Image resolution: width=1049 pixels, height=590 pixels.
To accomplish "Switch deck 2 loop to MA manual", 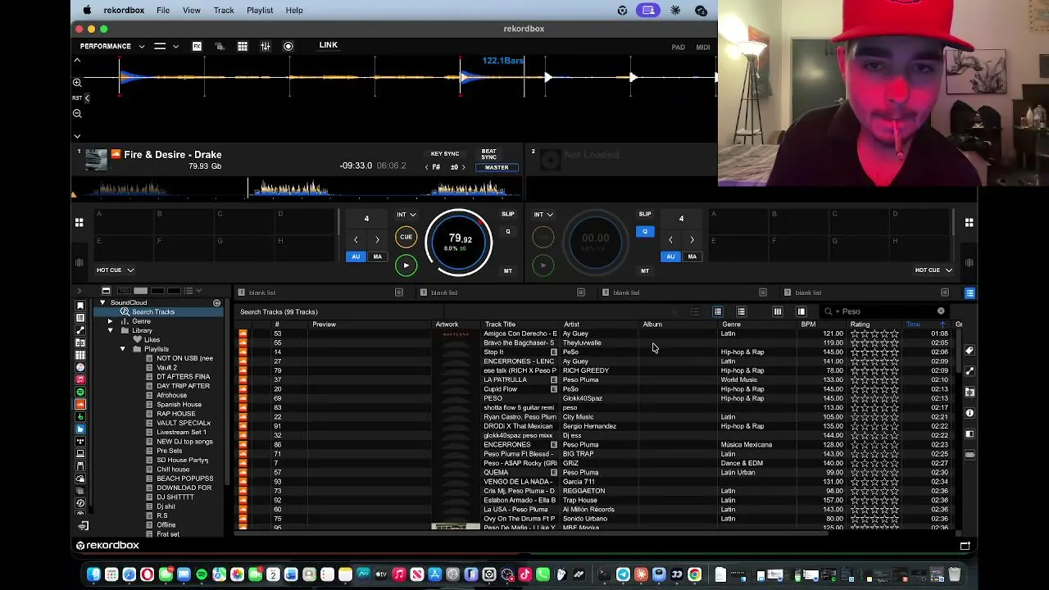I will pos(692,256).
